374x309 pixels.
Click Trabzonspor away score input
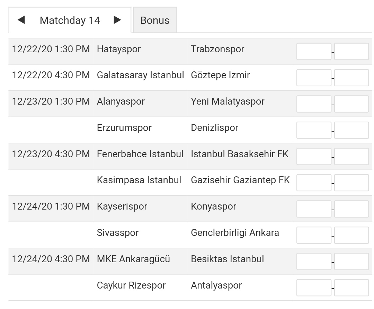tap(351, 51)
